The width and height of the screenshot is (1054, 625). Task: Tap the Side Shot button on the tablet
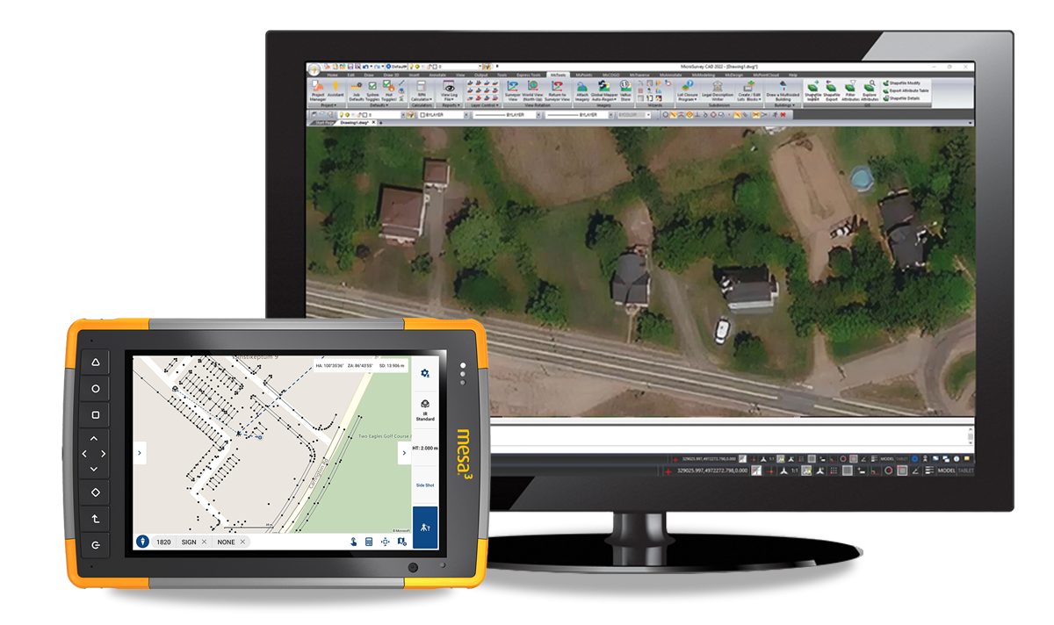425,484
